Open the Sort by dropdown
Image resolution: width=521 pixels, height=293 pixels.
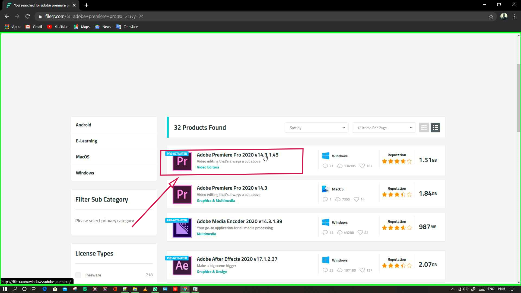click(316, 128)
